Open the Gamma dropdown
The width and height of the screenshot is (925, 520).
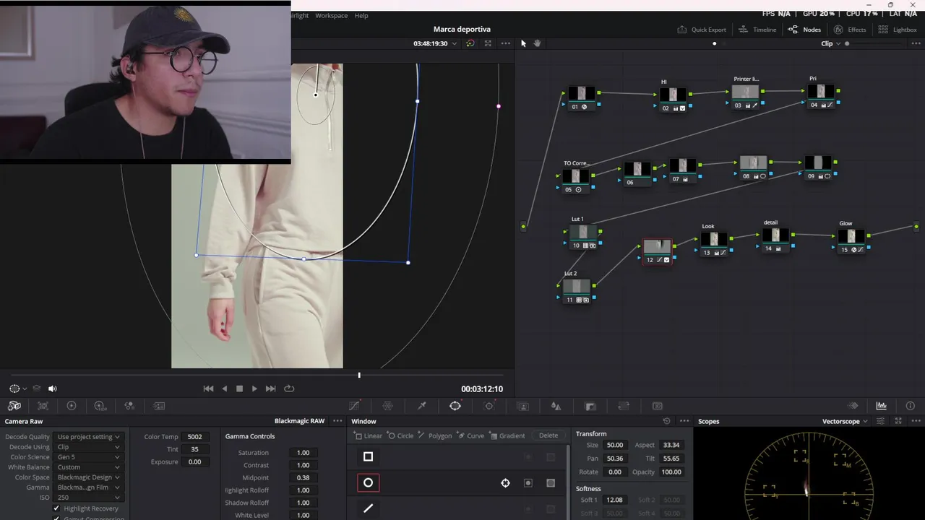pyautogui.click(x=88, y=487)
